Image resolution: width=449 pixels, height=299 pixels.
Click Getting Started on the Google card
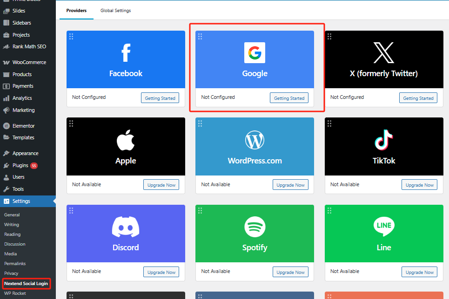289,97
